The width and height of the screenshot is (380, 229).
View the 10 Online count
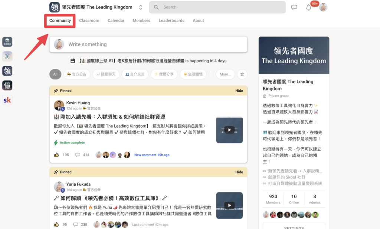(294, 199)
